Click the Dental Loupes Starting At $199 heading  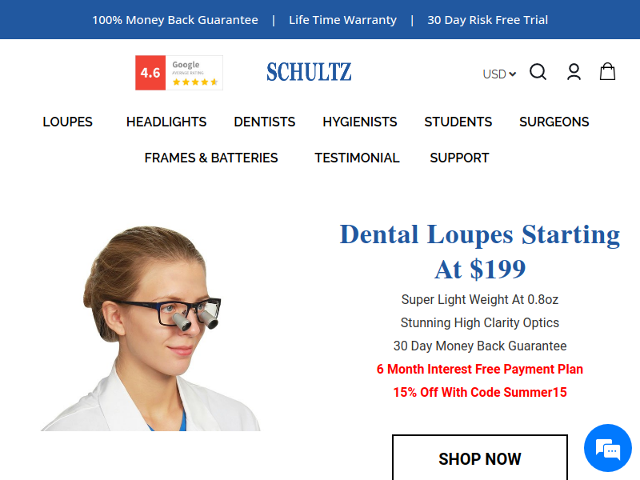[480, 252]
